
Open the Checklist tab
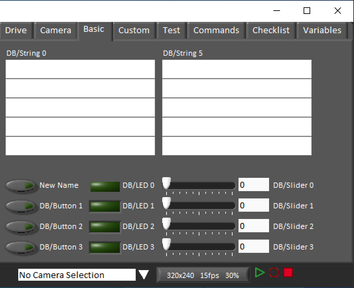pyautogui.click(x=271, y=31)
